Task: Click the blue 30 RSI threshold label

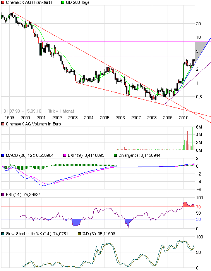Action: 198,219
